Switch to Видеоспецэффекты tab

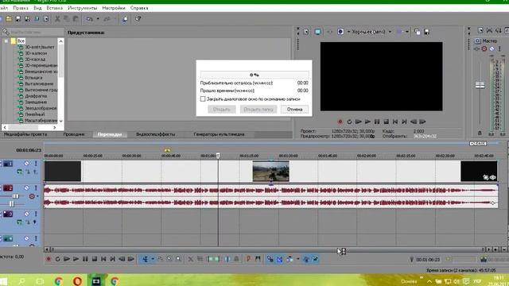(x=156, y=134)
